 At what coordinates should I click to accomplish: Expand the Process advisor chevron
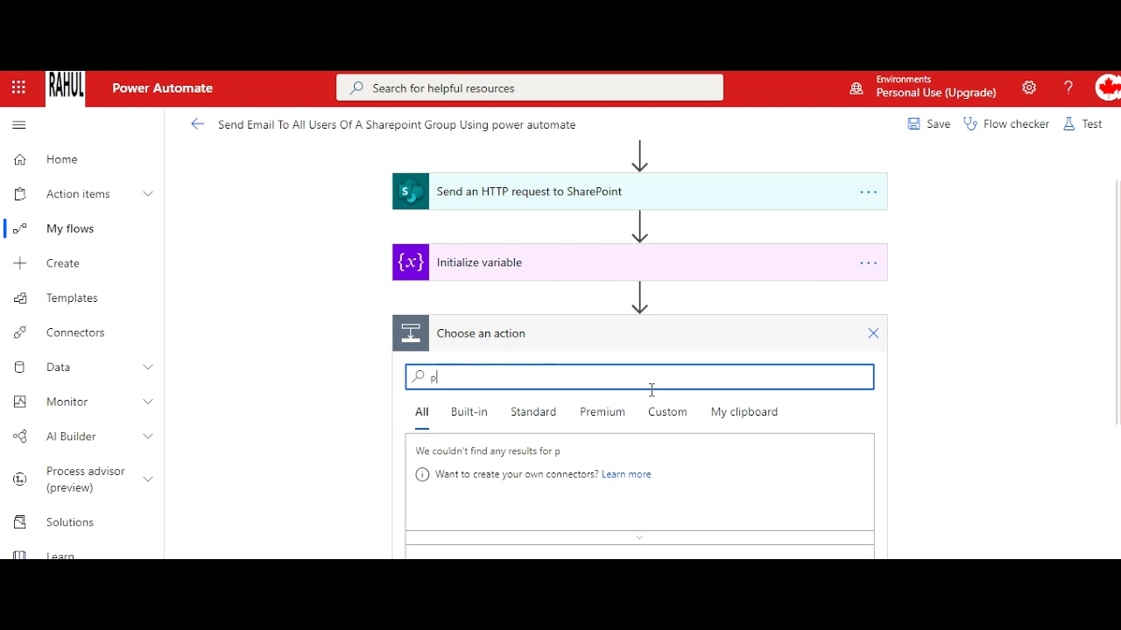coord(148,479)
